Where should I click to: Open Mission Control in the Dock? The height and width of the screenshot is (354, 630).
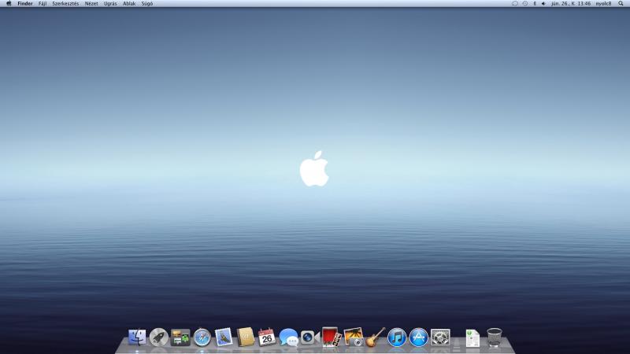pyautogui.click(x=180, y=337)
